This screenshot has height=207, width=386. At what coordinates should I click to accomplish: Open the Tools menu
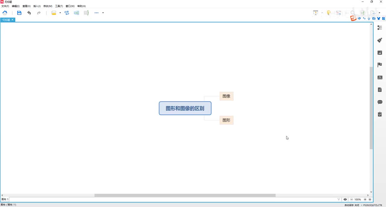point(59,6)
